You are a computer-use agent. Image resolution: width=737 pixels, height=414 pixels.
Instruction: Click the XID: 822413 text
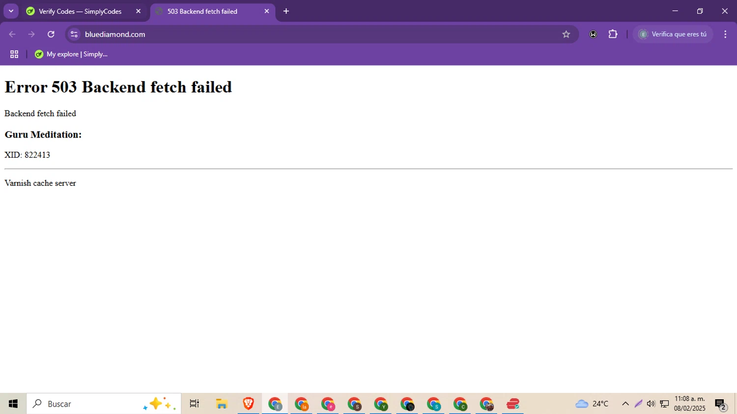[x=28, y=155]
